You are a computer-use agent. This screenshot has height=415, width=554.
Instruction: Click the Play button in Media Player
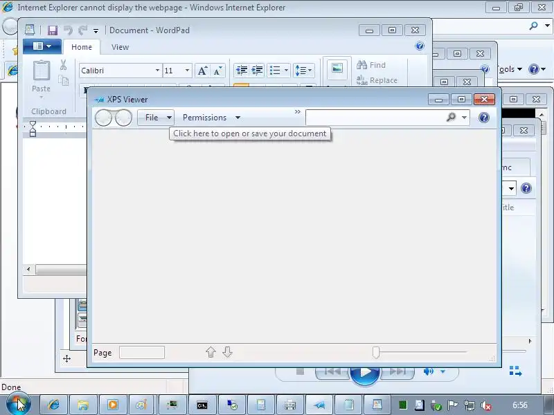(x=366, y=371)
